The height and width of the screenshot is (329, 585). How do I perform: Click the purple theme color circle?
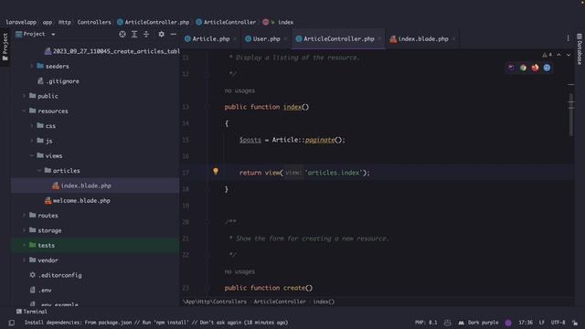(x=508, y=323)
